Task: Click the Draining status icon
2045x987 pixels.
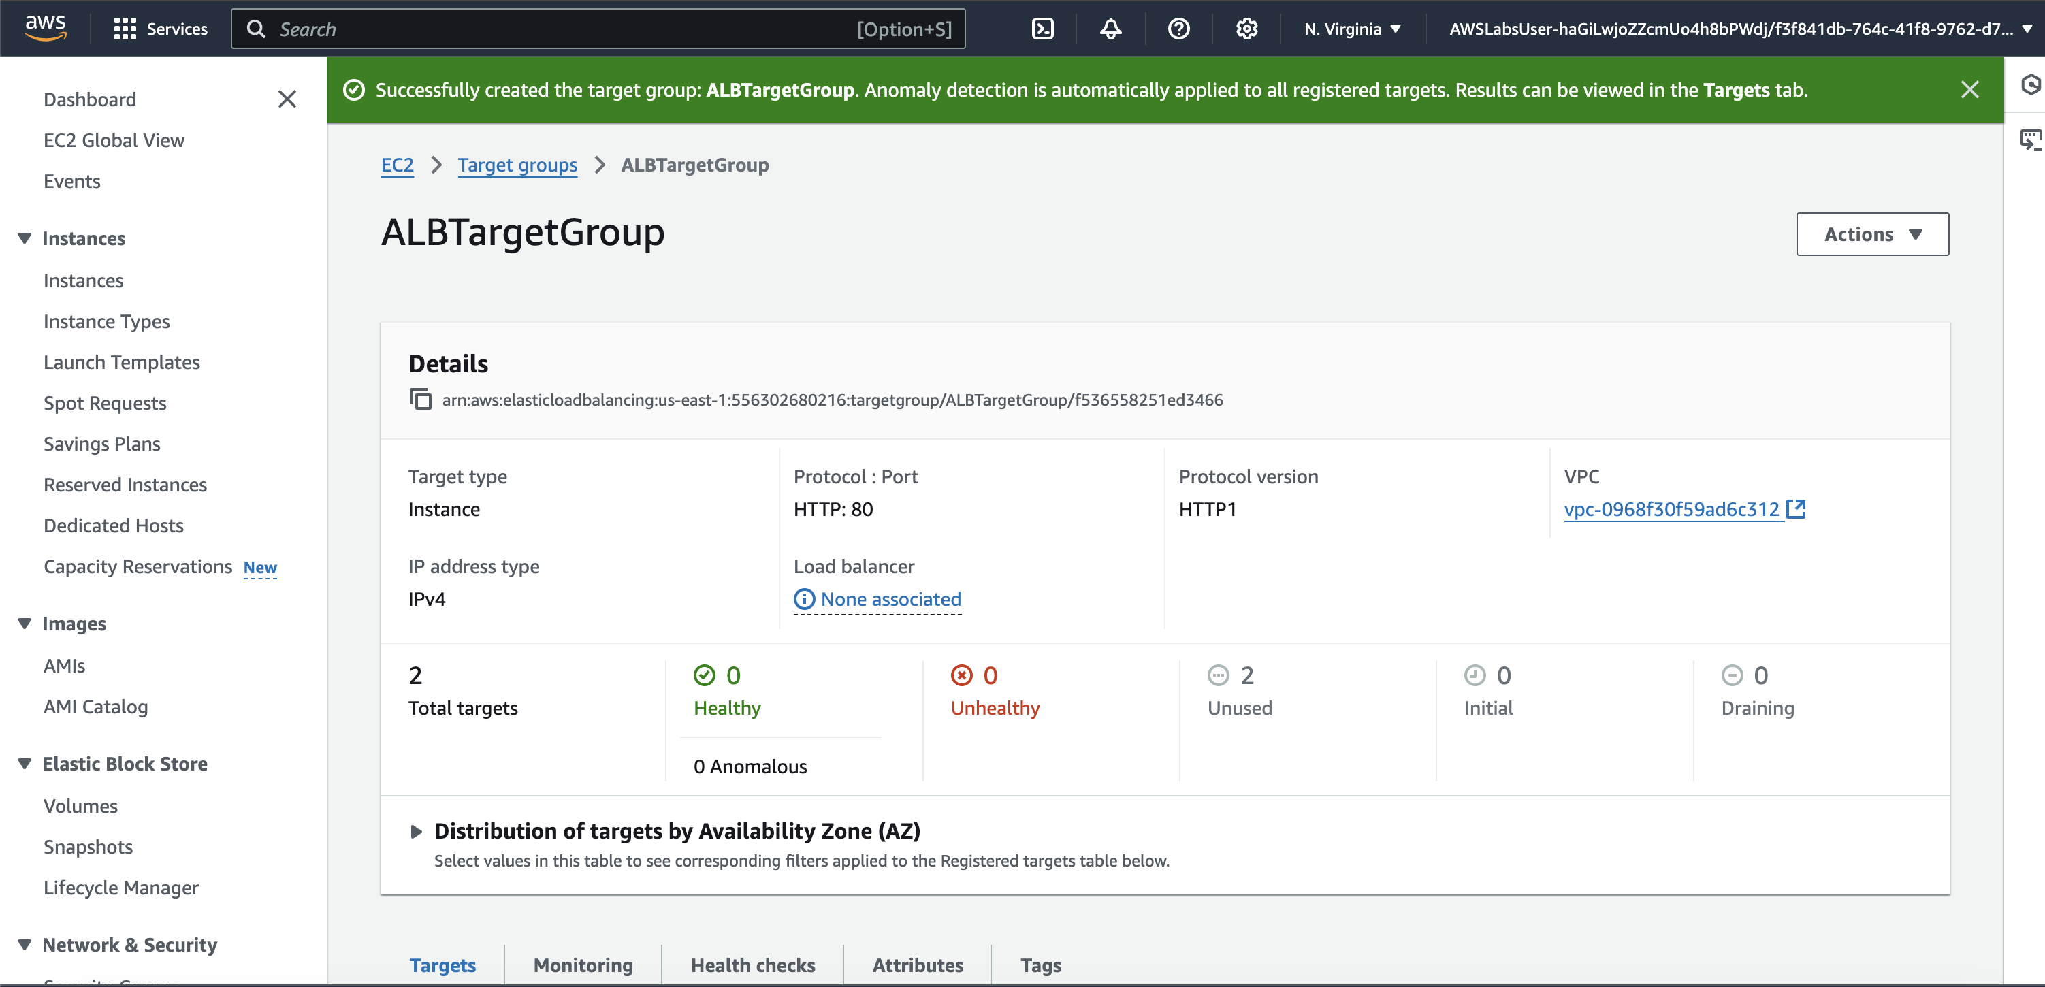Action: (x=1731, y=676)
